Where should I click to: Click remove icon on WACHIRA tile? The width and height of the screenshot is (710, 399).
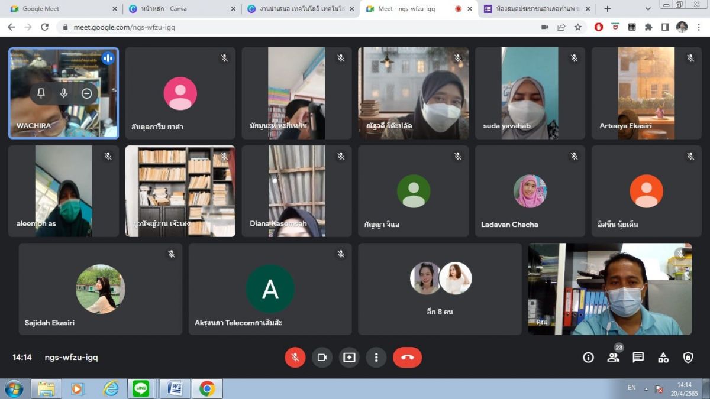[x=87, y=93]
